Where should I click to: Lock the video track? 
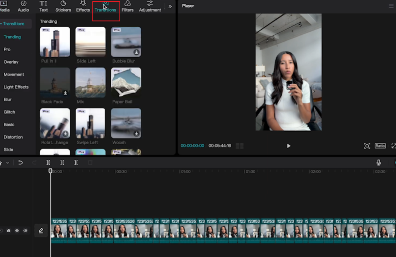coord(9,230)
